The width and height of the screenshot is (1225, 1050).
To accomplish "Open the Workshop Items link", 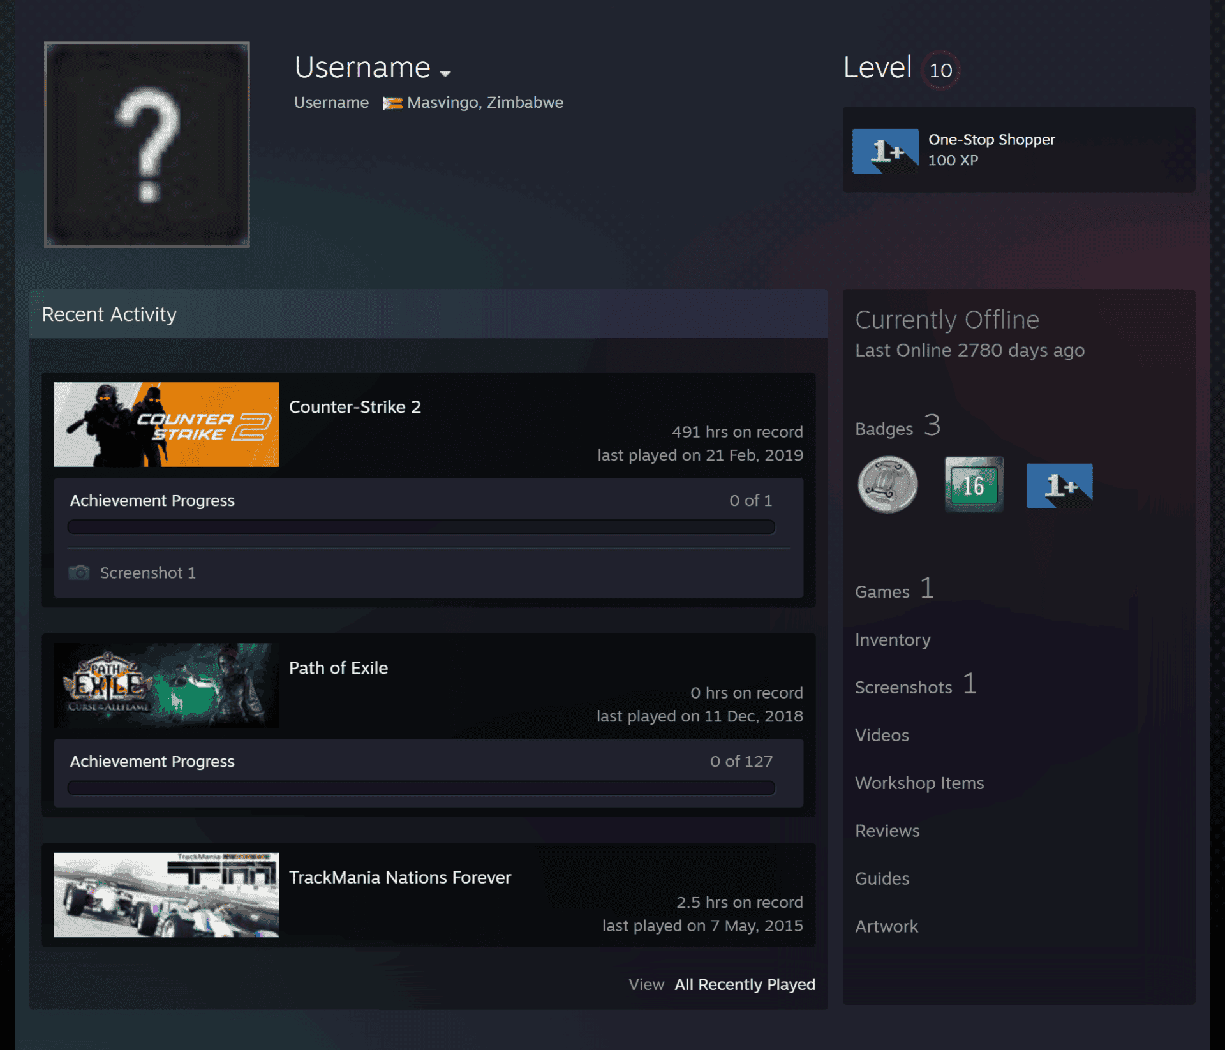I will 919,783.
